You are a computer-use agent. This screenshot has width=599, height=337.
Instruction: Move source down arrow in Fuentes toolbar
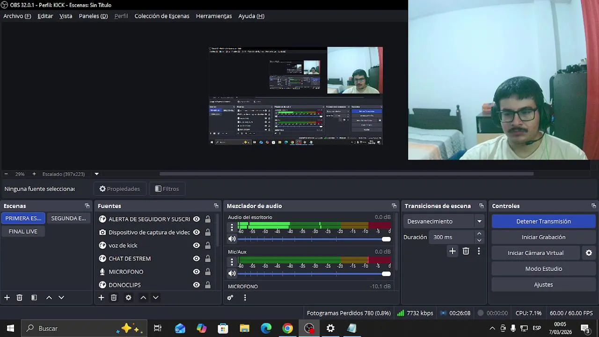tap(156, 298)
